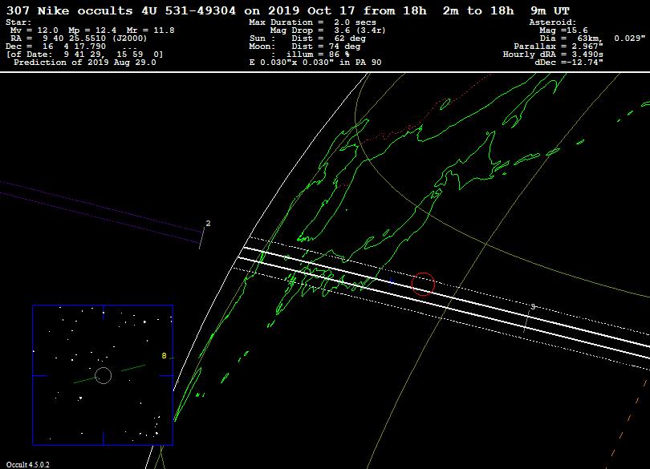Select the 'Mp = 12.4' magnitude value
The image size is (650, 469).
pyautogui.click(x=92, y=30)
